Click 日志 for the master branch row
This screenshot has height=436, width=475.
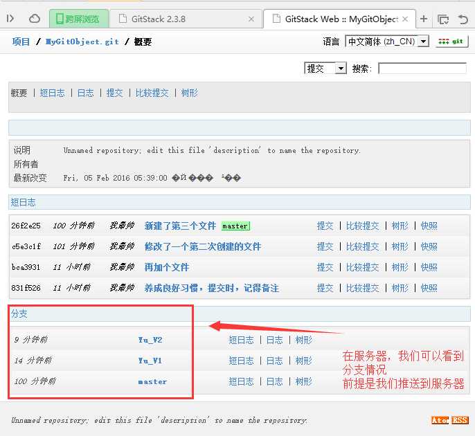(274, 381)
